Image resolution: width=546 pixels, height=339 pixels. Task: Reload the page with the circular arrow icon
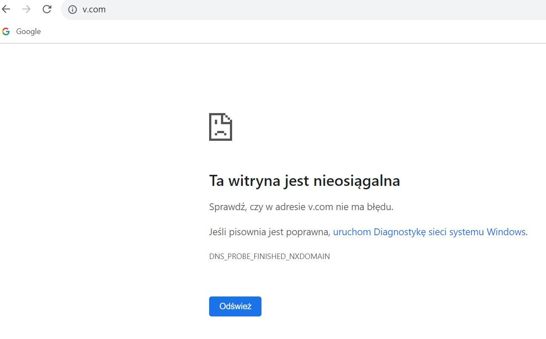tap(47, 9)
